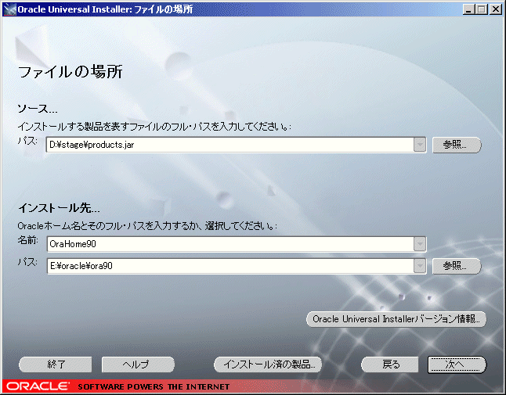Expand the Oracle home name dropdown
This screenshot has height=395, width=506.
coord(420,244)
